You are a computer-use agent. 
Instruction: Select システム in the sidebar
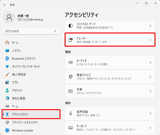click(31, 50)
